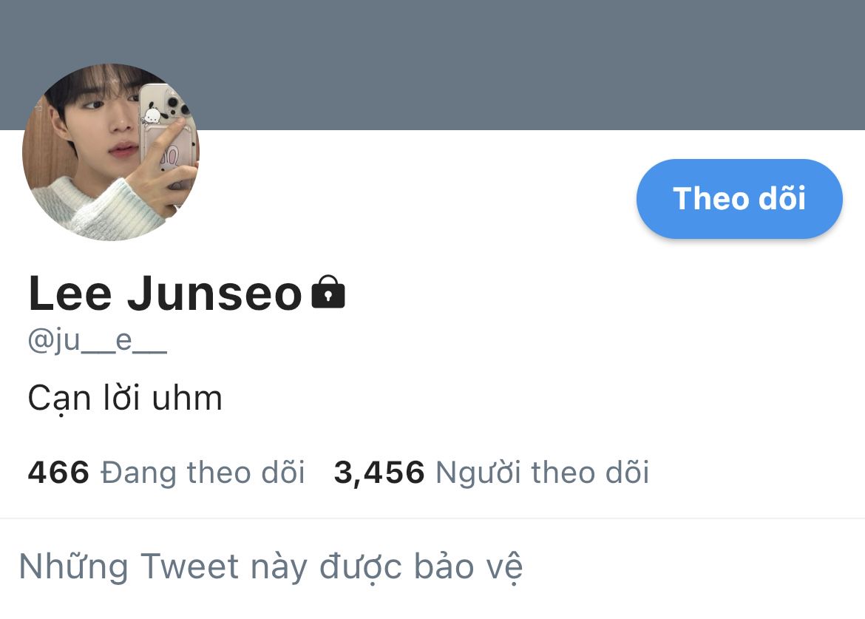Click the Người theo dõi label
The image size is (865, 619).
[542, 473]
